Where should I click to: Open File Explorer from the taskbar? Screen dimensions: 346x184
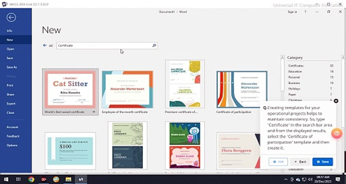[68, 179]
